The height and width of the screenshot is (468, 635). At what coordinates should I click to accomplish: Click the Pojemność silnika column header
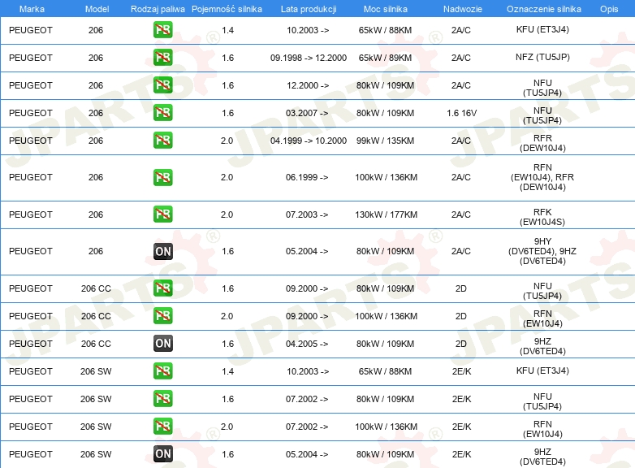coord(227,9)
